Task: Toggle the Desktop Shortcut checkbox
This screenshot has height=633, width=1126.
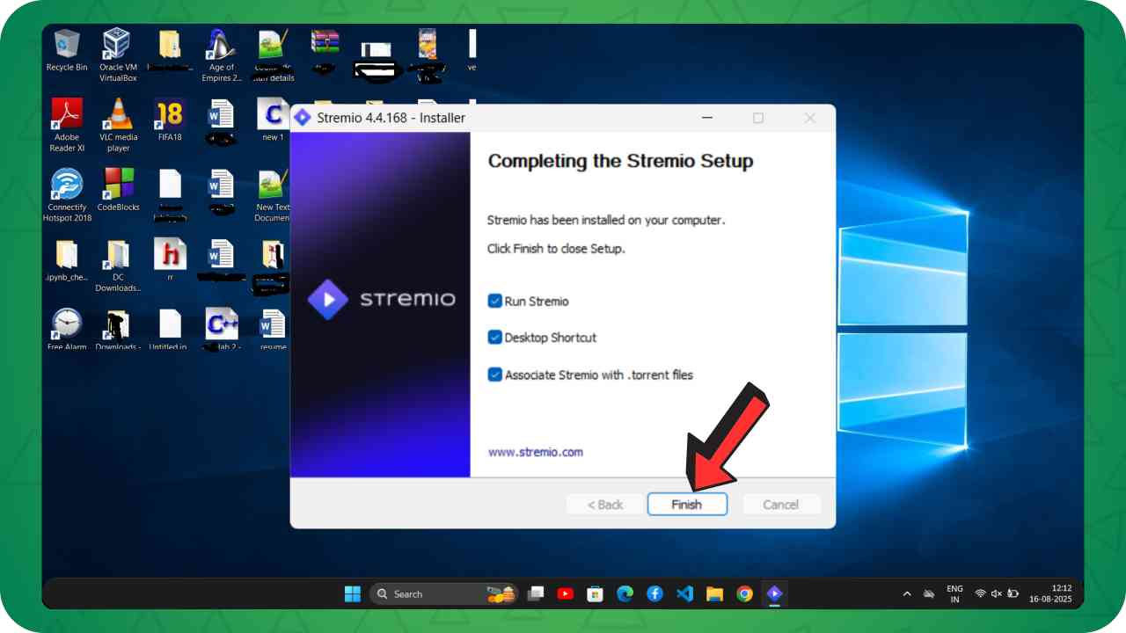Action: [x=494, y=338]
